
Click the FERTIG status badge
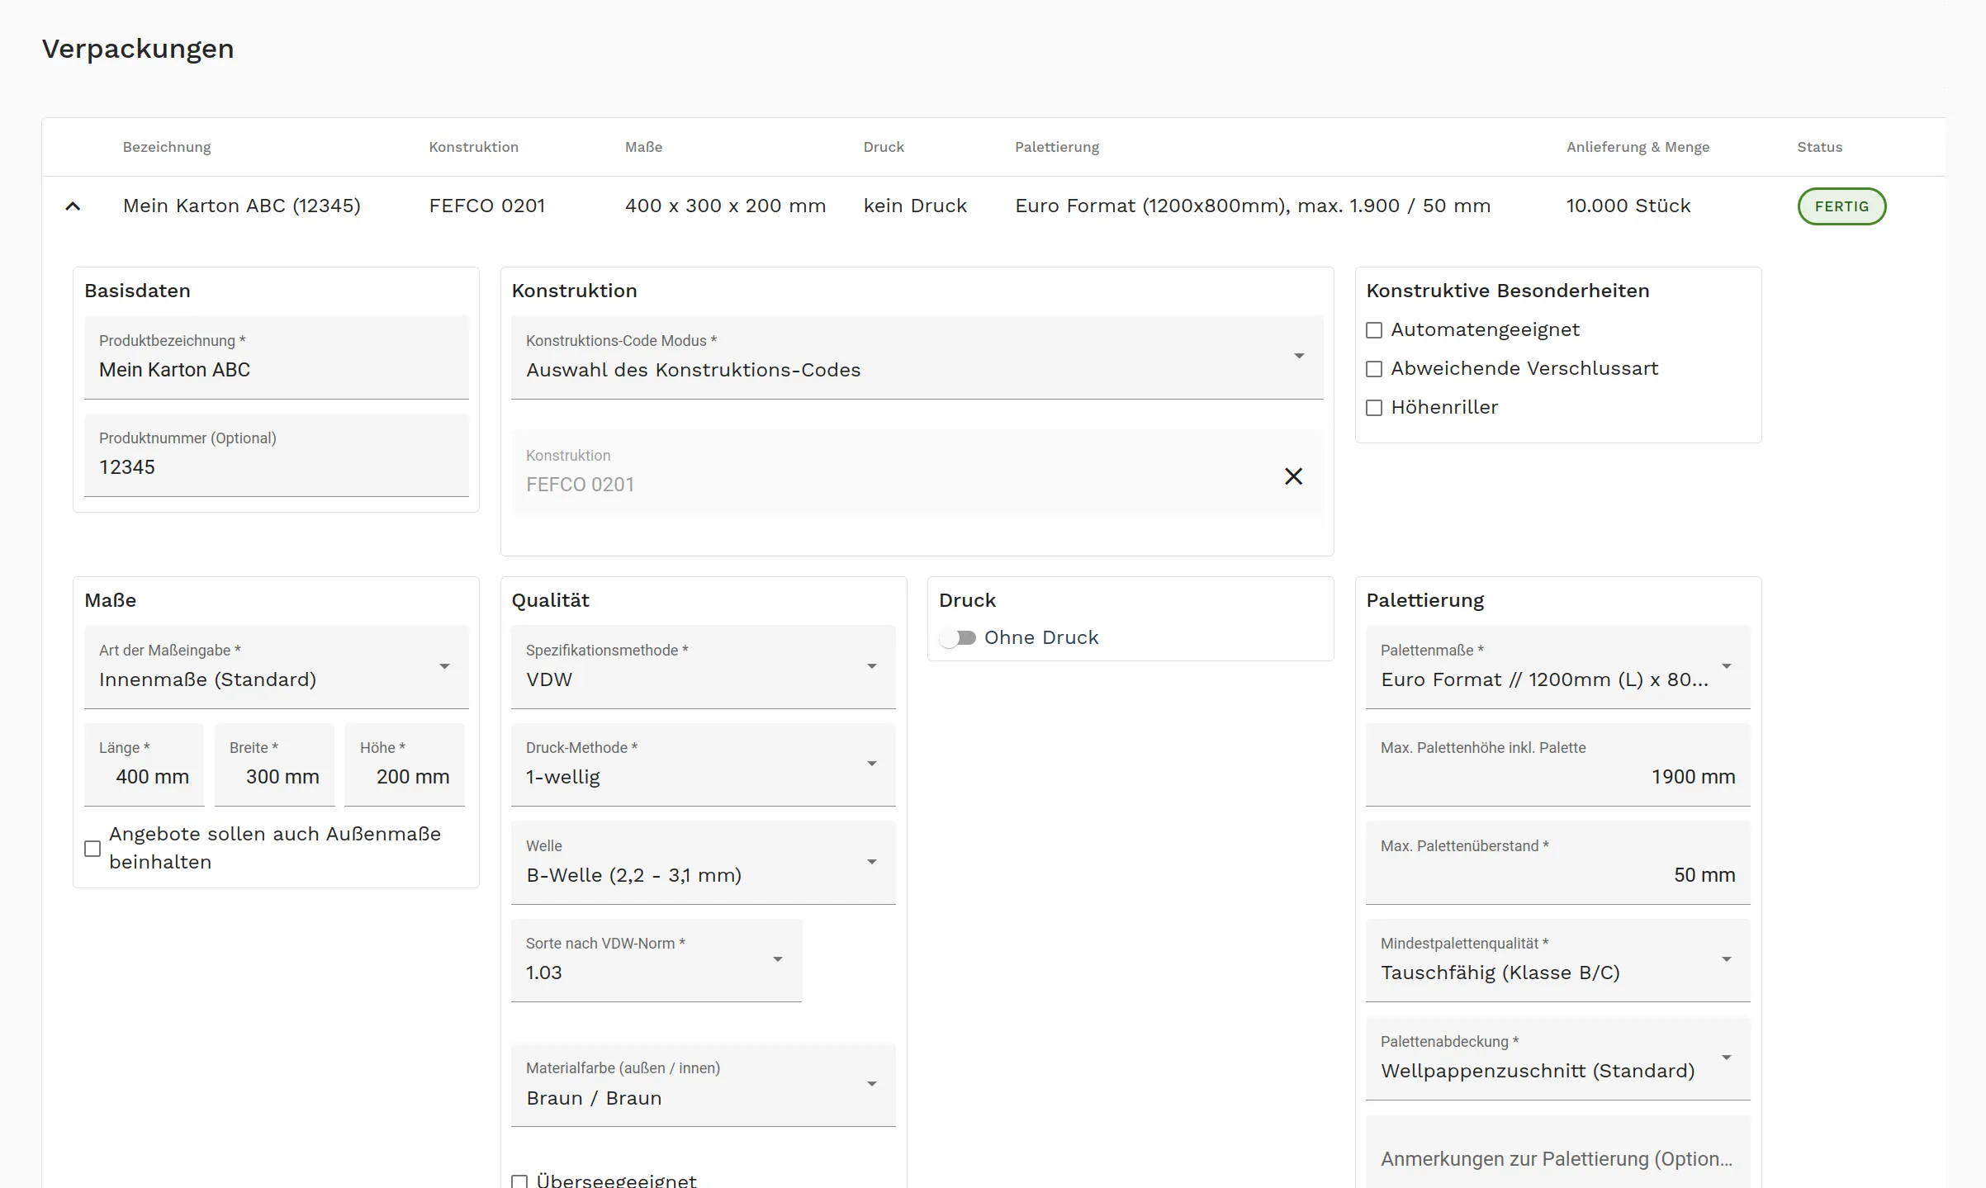pyautogui.click(x=1841, y=206)
